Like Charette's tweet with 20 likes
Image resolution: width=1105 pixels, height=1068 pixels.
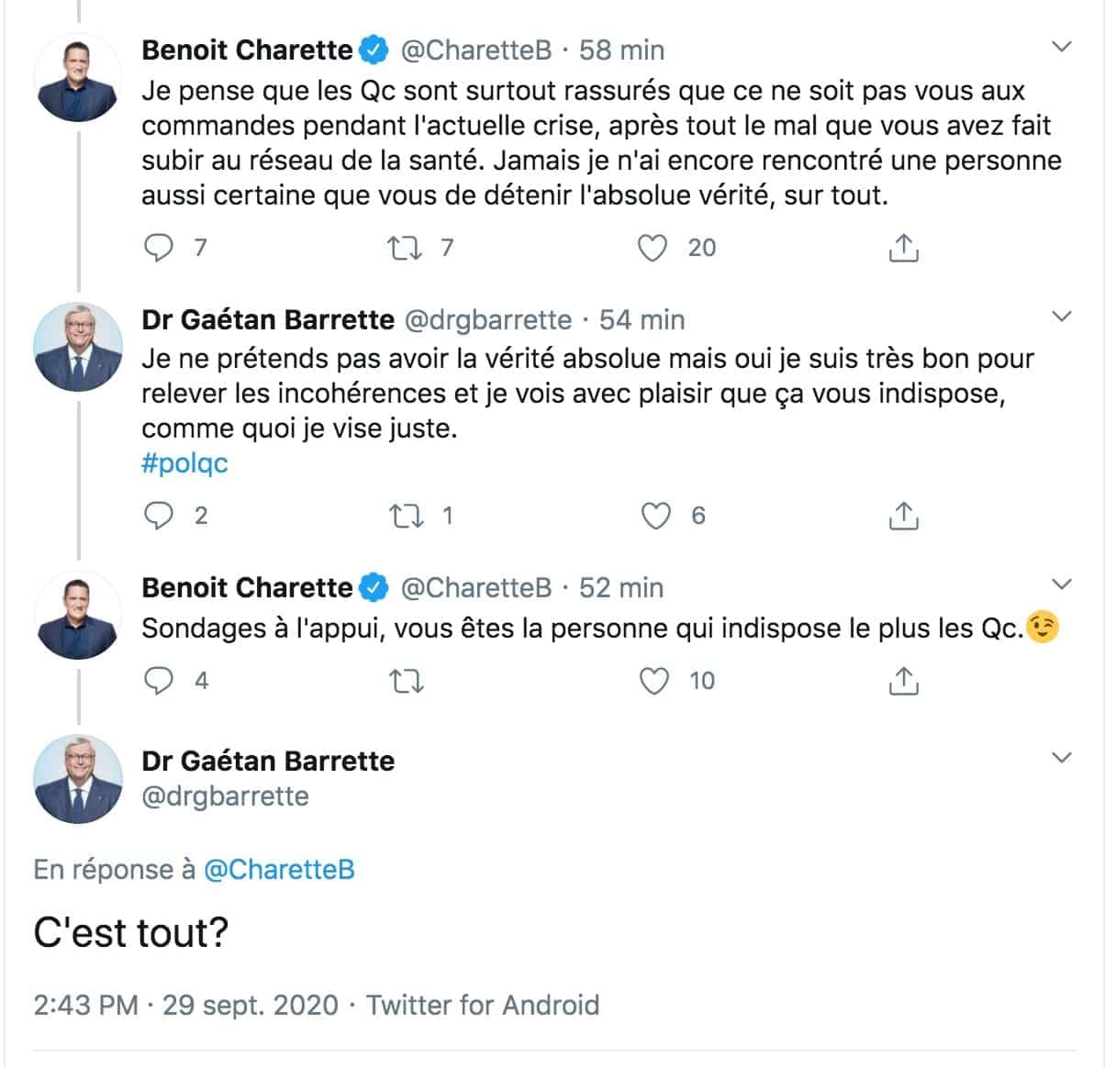(653, 248)
